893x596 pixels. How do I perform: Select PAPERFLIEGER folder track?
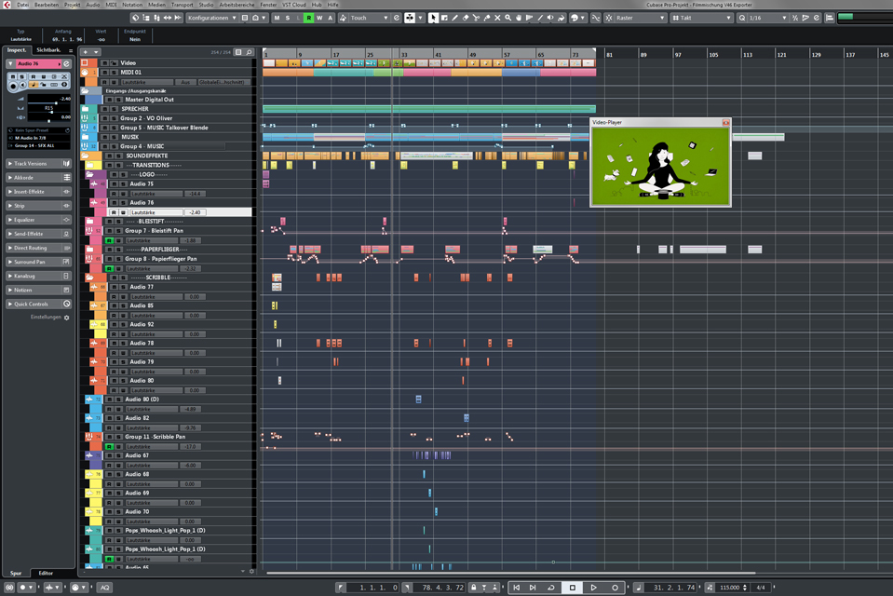(x=160, y=249)
